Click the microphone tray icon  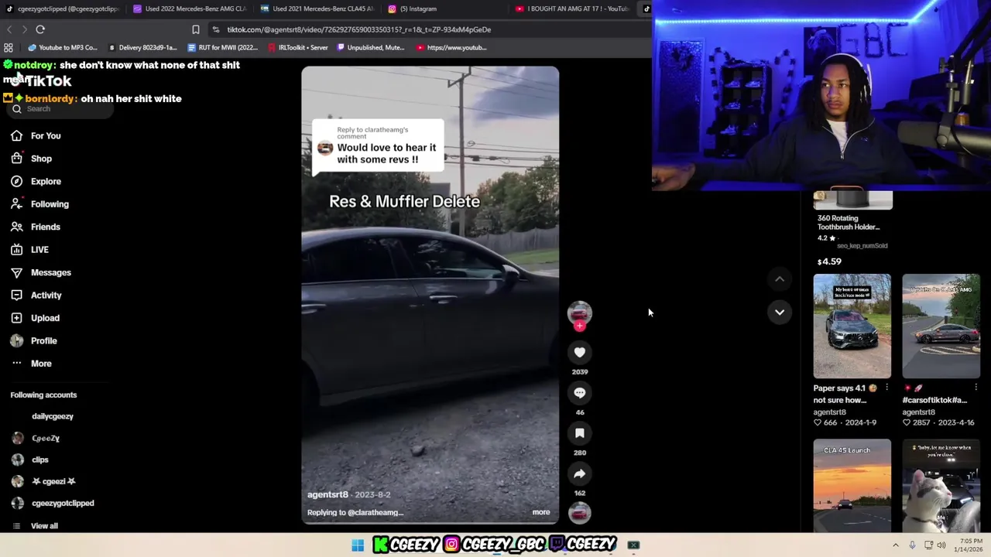(912, 545)
